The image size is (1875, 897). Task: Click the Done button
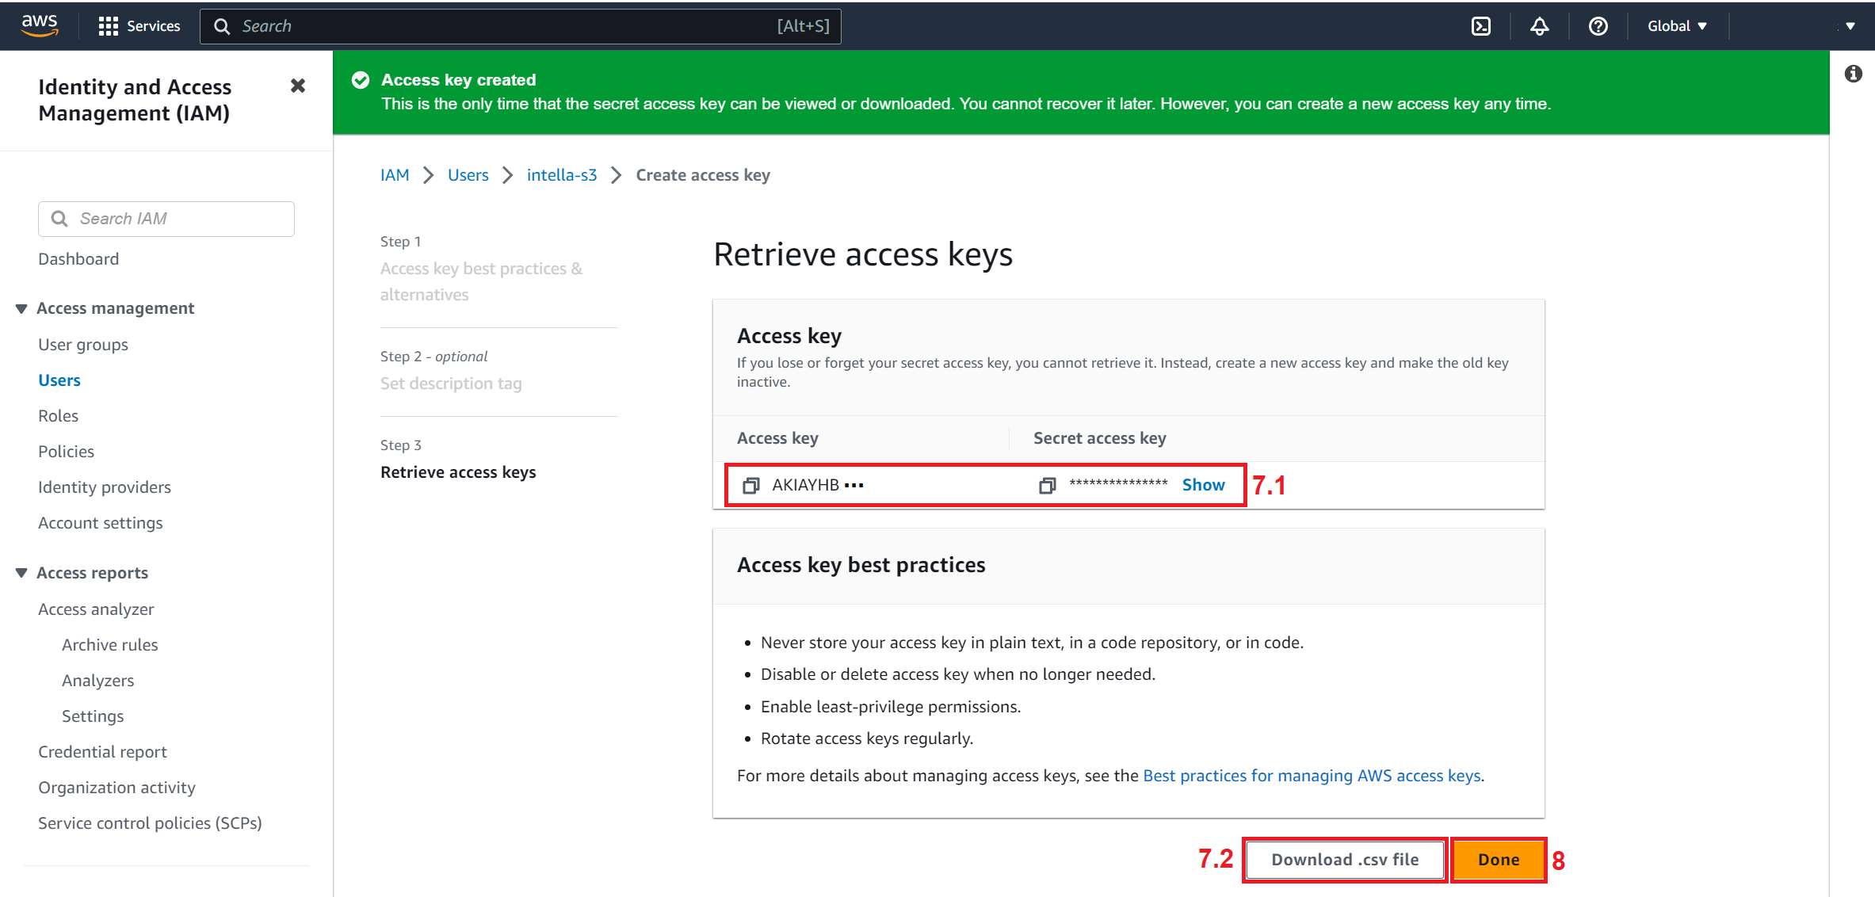[x=1499, y=860]
